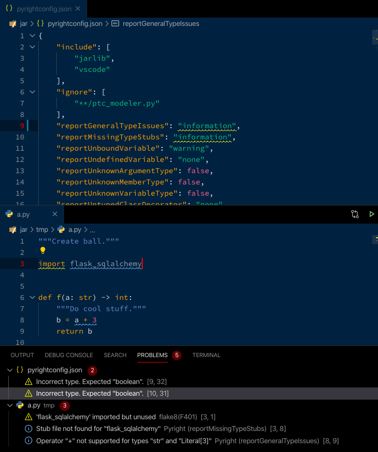378x452 pixels.
Task: Collapse the "ignore" array fold arrow
Action: coord(32,92)
